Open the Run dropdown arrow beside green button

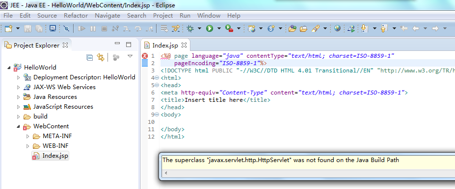[x=219, y=28]
